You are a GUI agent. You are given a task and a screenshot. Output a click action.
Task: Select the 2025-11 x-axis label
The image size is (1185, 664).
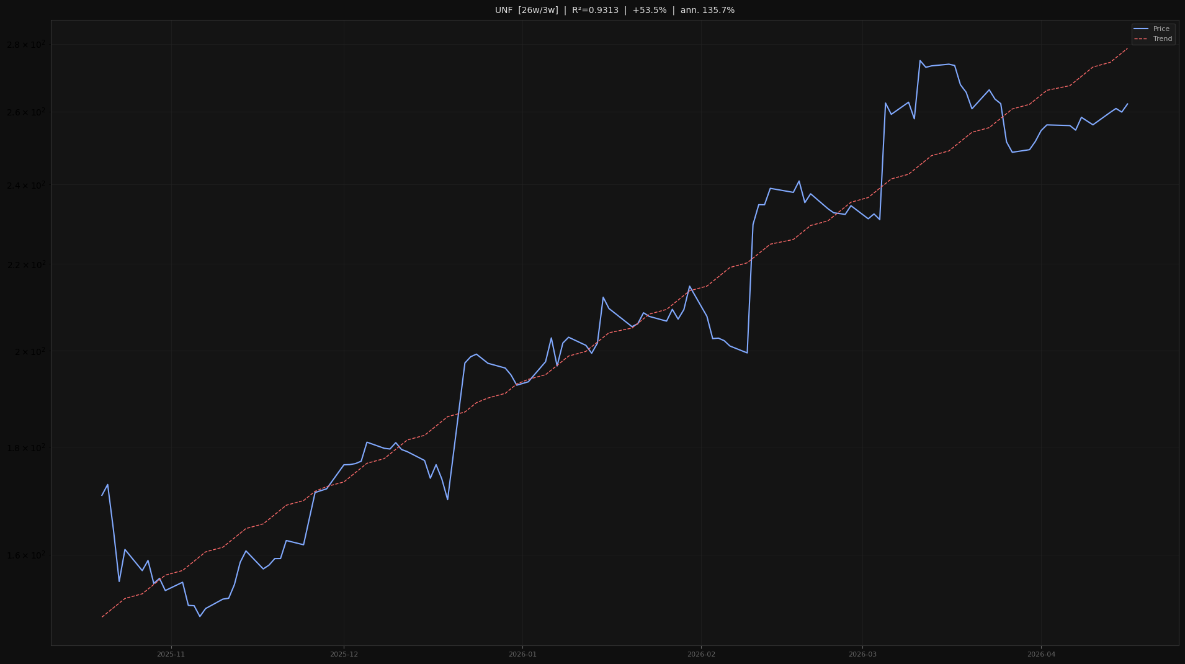click(172, 653)
